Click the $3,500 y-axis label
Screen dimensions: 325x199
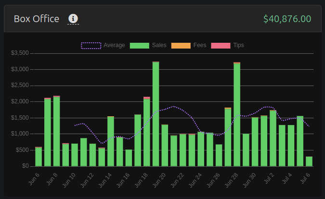click(20, 53)
